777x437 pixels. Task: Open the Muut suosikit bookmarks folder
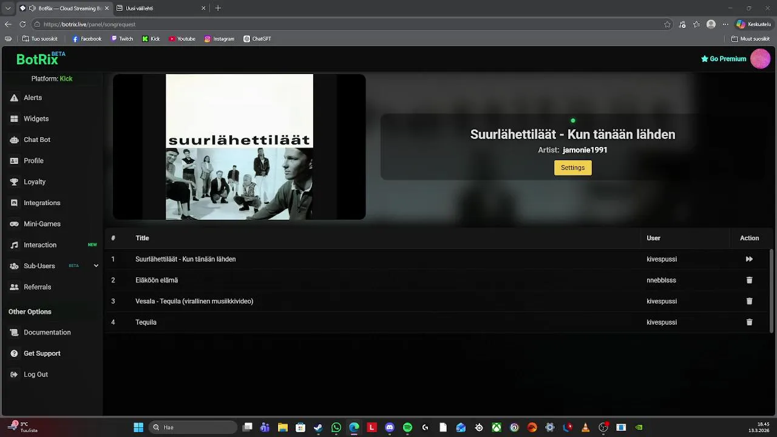751,39
